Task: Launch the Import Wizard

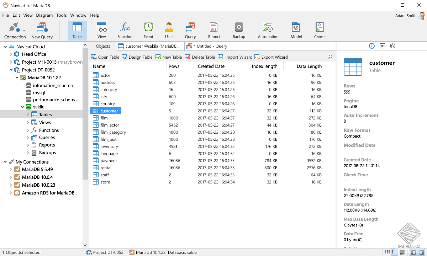Action: [x=235, y=57]
